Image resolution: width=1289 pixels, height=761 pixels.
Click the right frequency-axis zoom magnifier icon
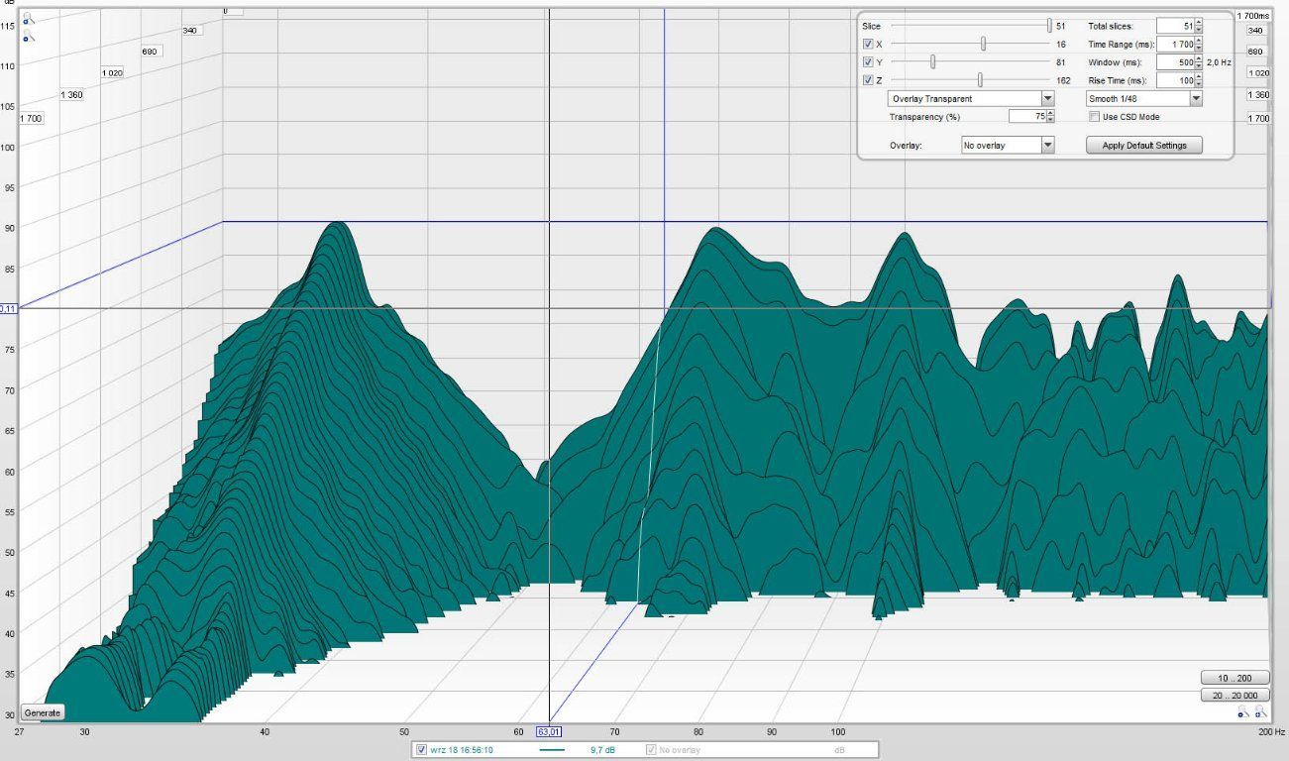pyautogui.click(x=1260, y=712)
